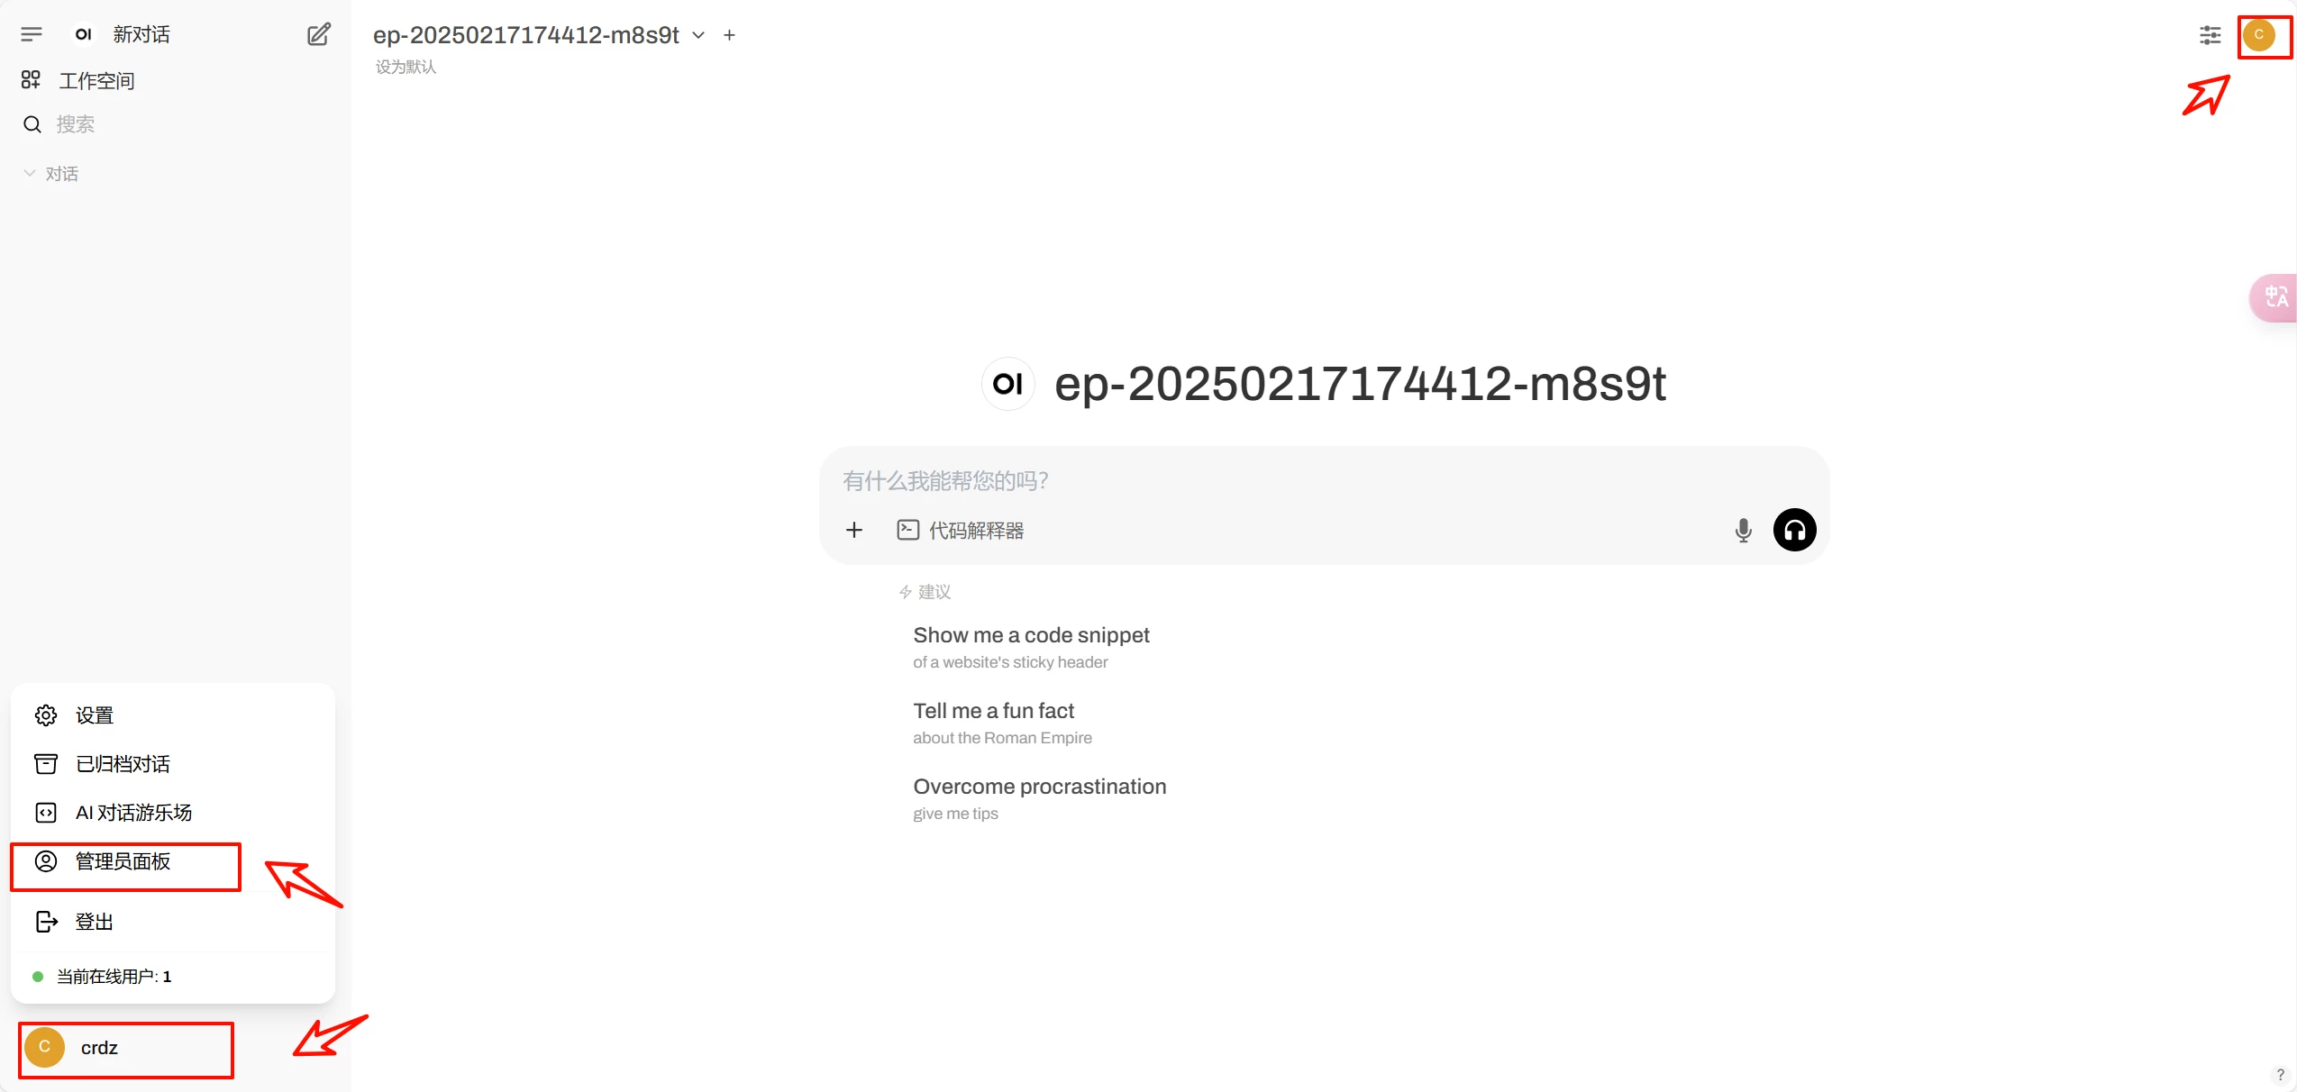Open the crdz user profile menu

tap(126, 1048)
